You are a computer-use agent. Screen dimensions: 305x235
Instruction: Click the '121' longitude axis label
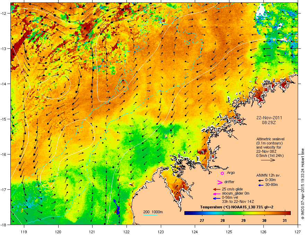[x=92, y=232]
